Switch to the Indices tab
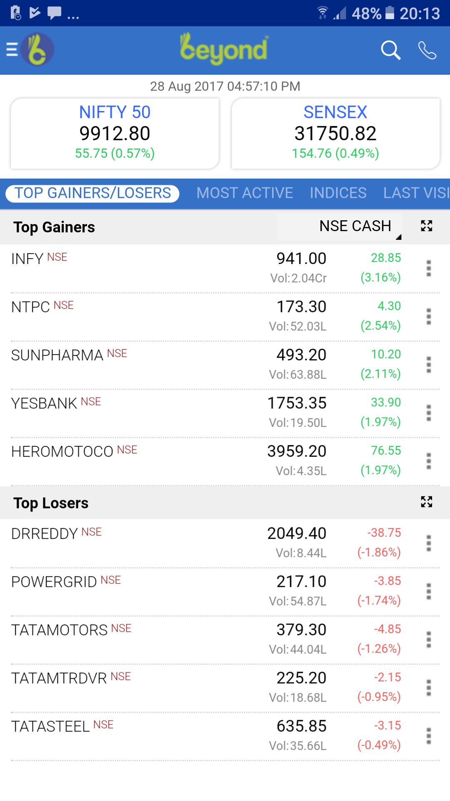Screen dimensions: 450x801 [x=338, y=193]
